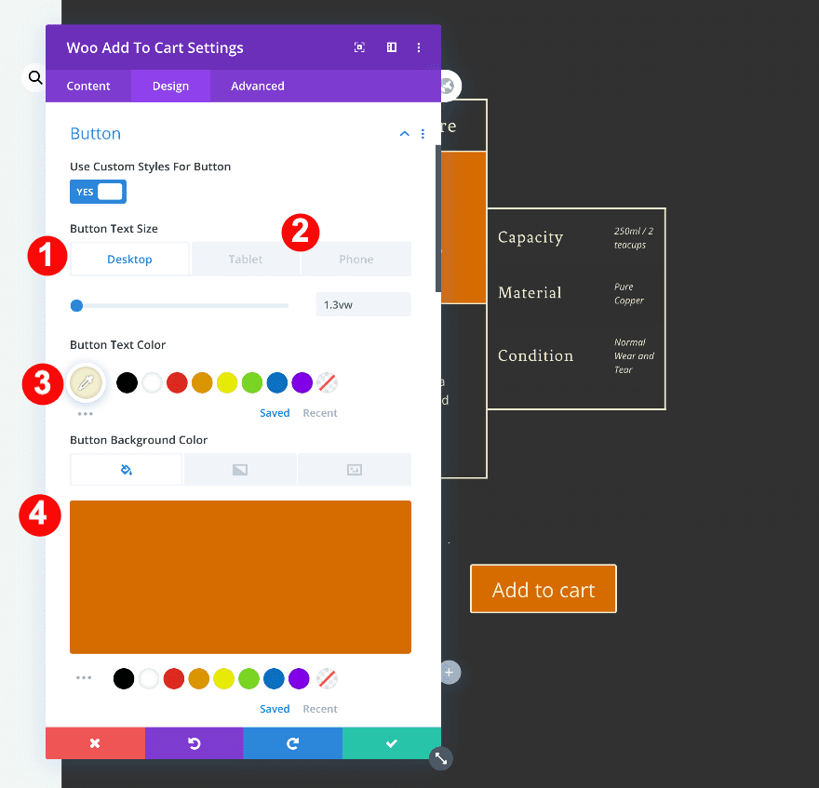Image resolution: width=819 pixels, height=788 pixels.
Task: Pick blue Button Text Color swatch
Action: pos(277,382)
